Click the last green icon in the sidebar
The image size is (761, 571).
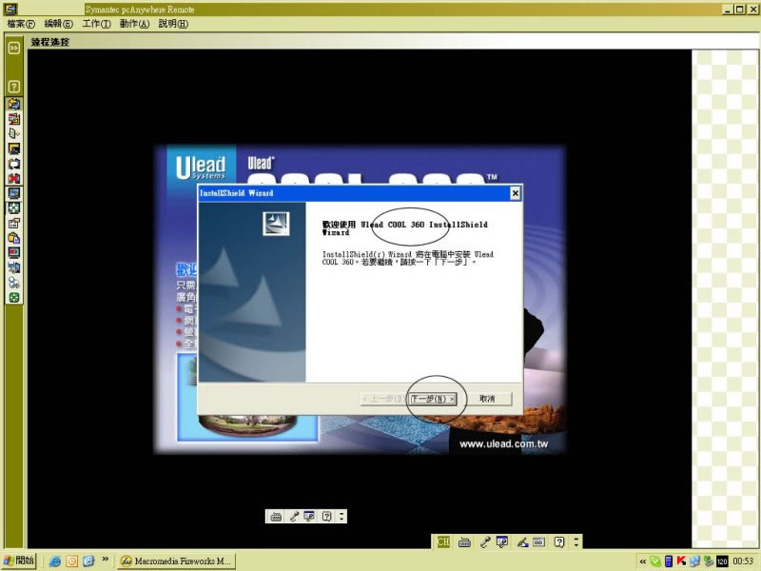pos(14,298)
